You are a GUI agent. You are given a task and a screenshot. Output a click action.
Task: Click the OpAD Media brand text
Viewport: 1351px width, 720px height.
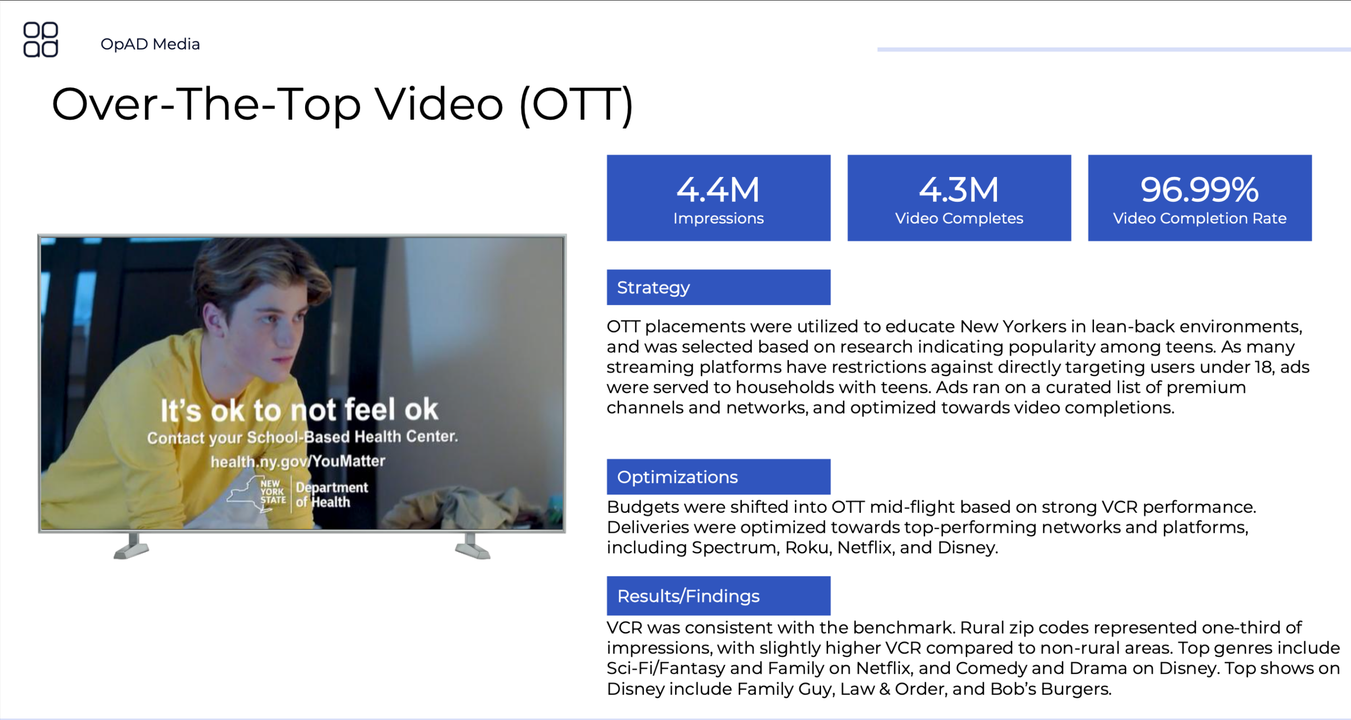pos(150,44)
